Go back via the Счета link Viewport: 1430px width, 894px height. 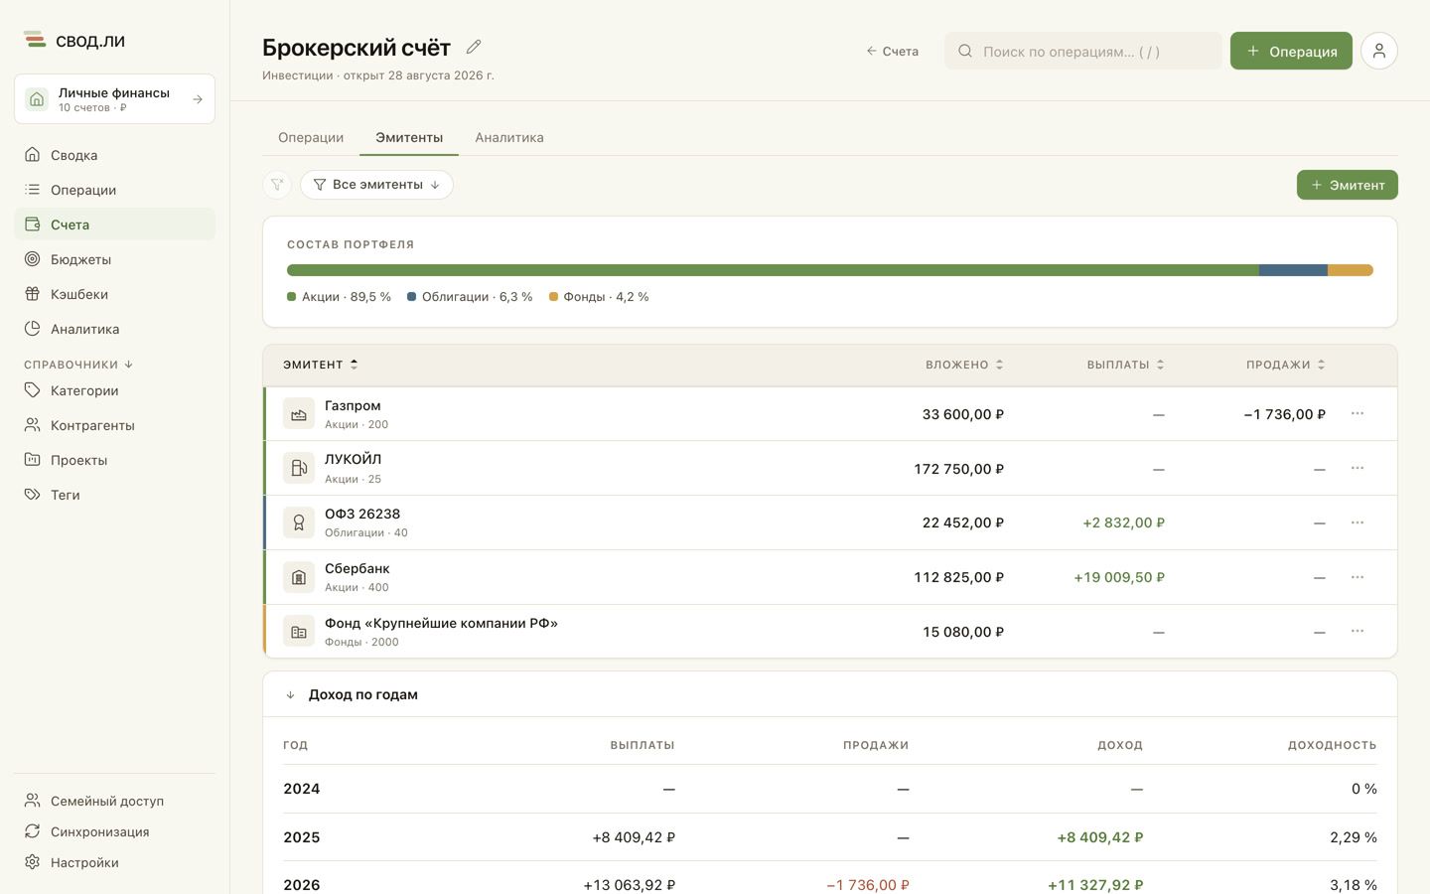[892, 51]
